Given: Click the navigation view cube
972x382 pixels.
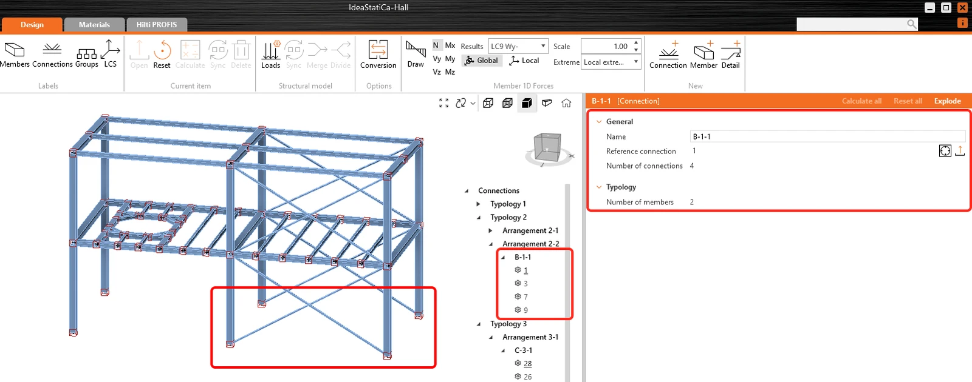Looking at the screenshot, I should coord(547,148).
